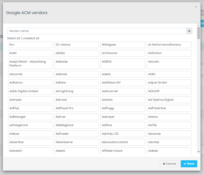Select Adapt Retail - Advertising Platform vendor
Viewport: 204px width, 175px height.
click(30, 64)
